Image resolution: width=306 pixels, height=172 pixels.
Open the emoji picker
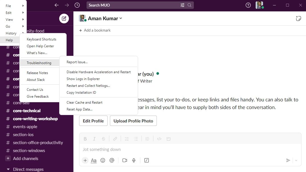[103, 160]
